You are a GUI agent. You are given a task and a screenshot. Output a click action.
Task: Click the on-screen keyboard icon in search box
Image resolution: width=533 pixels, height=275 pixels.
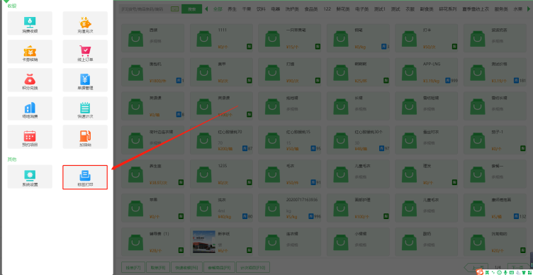[x=175, y=9]
